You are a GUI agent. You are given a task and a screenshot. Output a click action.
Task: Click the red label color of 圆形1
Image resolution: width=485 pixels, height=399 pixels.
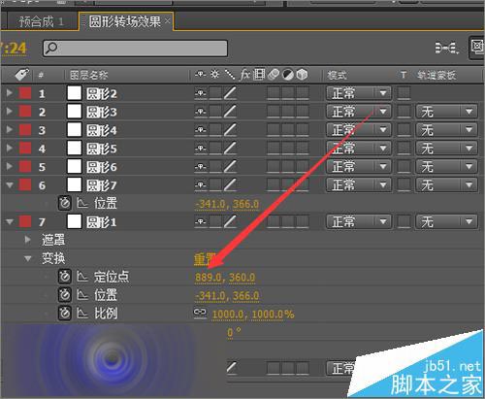[x=25, y=221]
